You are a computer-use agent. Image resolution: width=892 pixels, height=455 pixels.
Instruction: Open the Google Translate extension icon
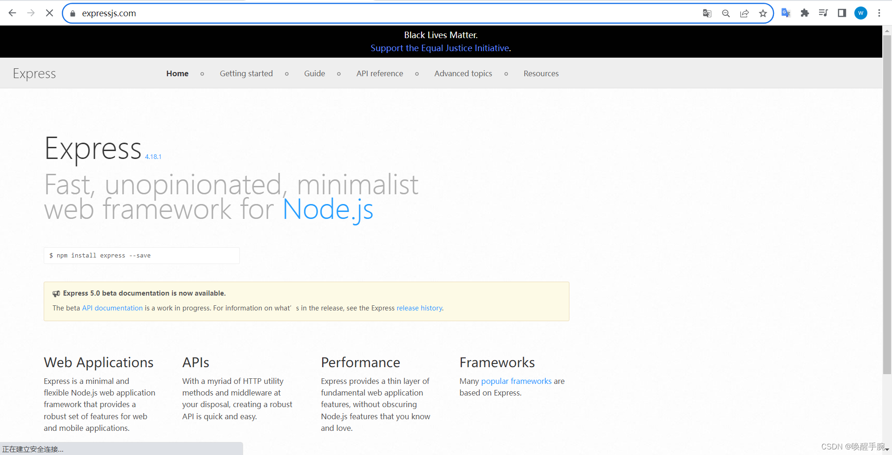[x=786, y=13]
